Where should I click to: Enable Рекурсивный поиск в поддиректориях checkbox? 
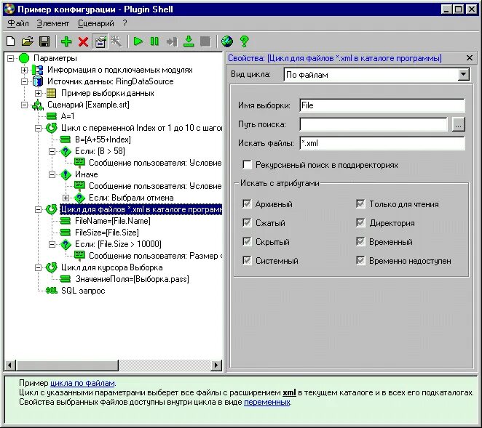click(247, 165)
